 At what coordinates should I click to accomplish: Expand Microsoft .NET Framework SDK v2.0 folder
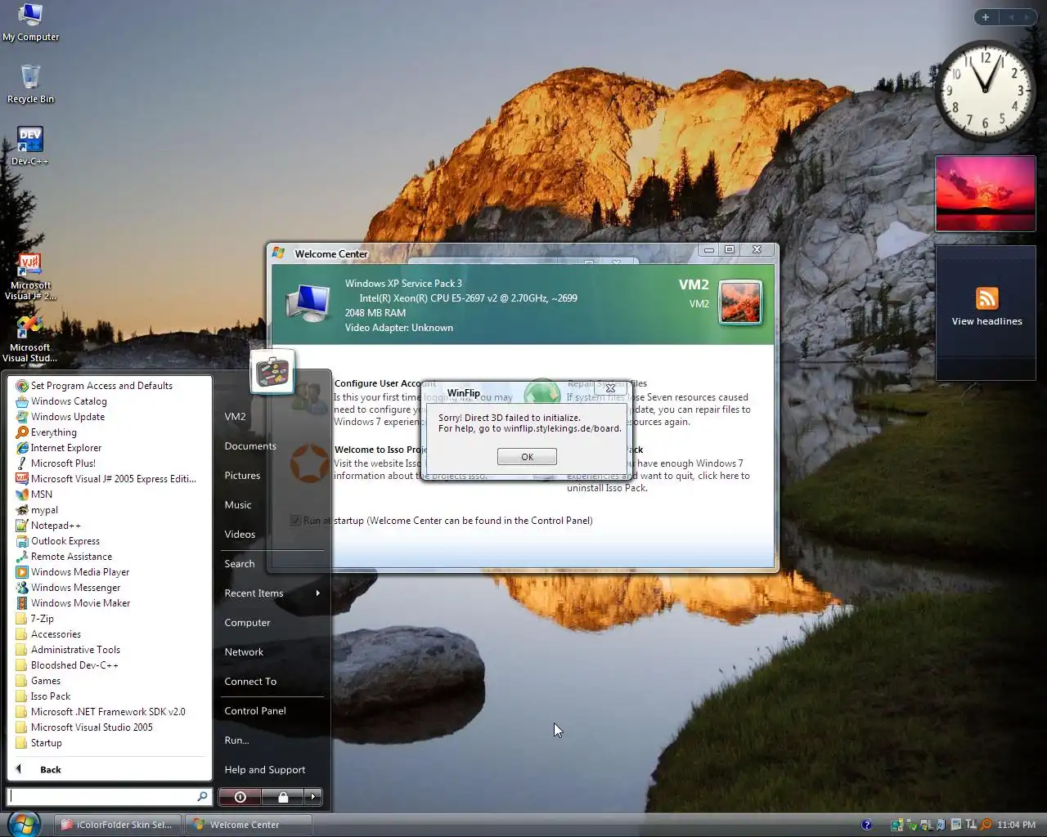(x=108, y=712)
